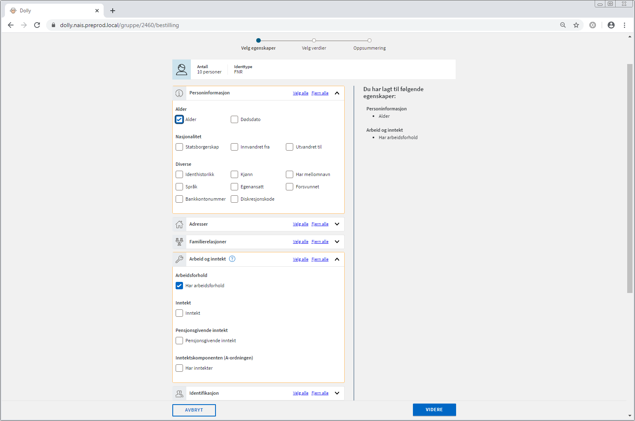
Task: Bookmark this page with the star icon
Action: pos(576,25)
